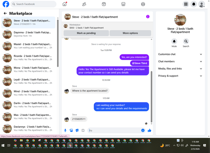Go to the Home feed icon
This screenshot has width=210, height=153.
tap(65, 4)
